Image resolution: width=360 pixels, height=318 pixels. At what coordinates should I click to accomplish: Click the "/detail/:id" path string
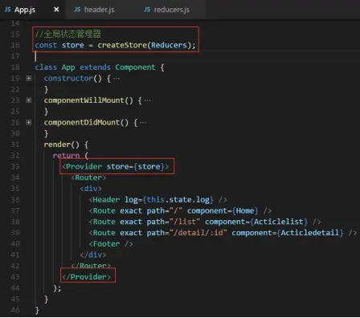tap(198, 233)
